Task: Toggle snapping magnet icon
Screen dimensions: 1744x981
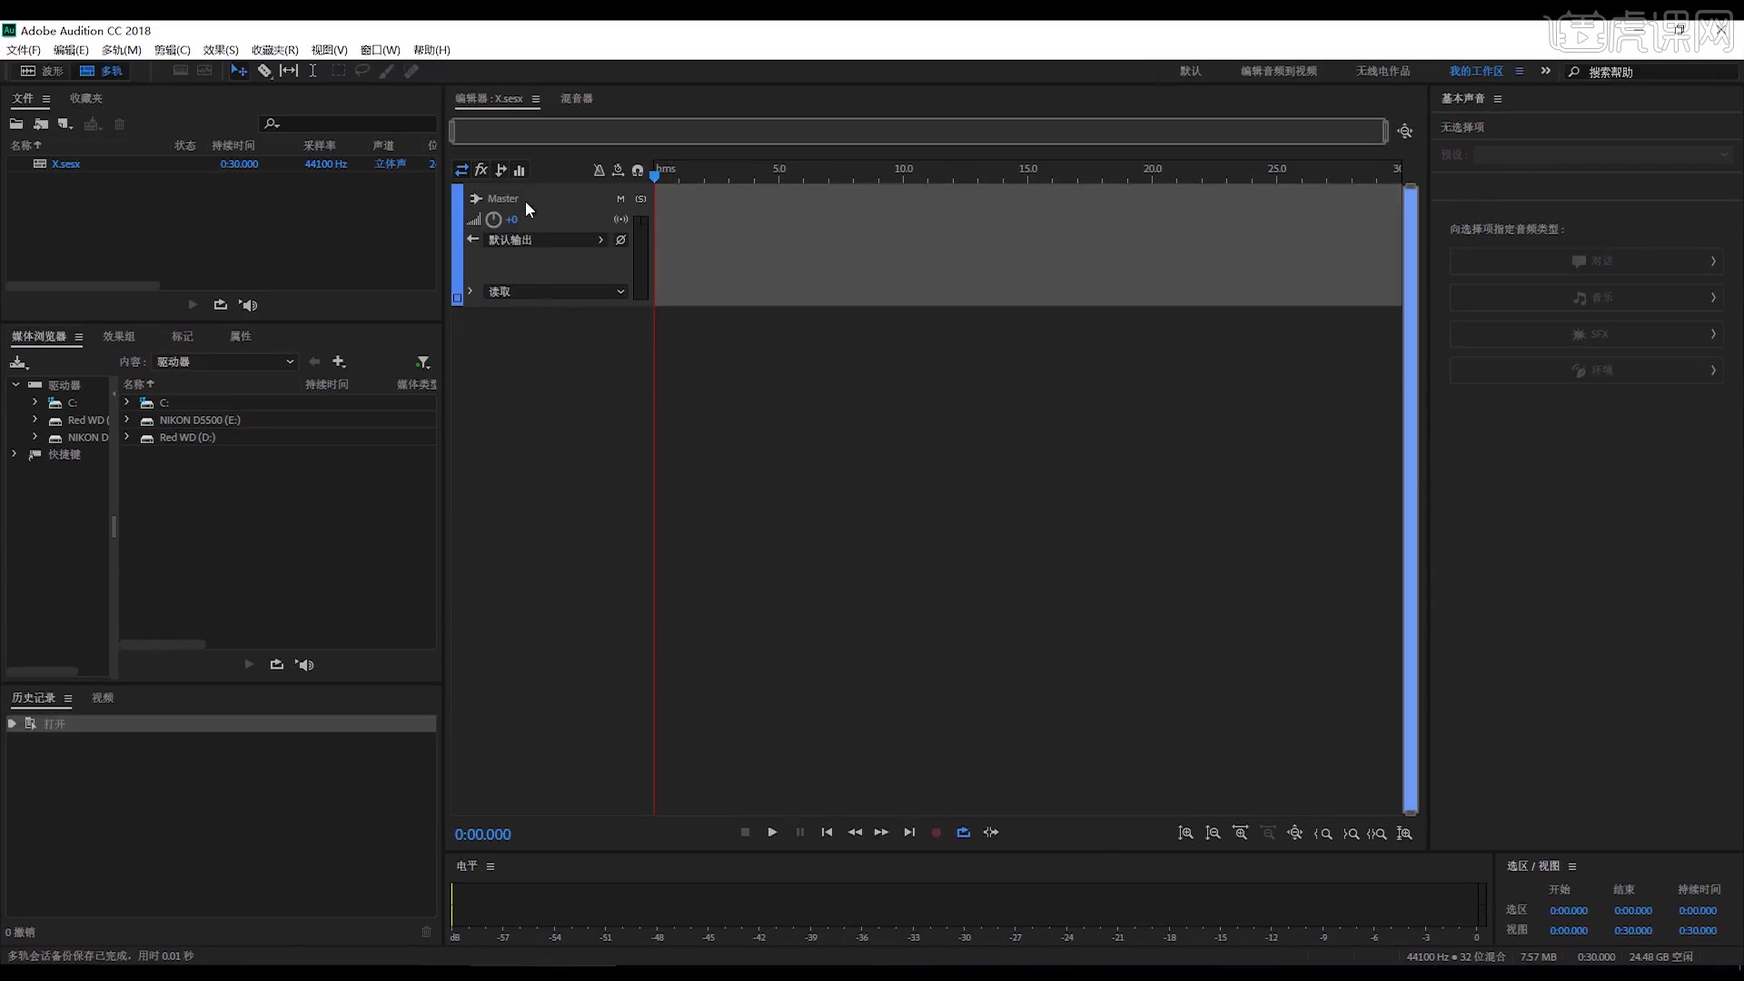Action: (x=638, y=170)
